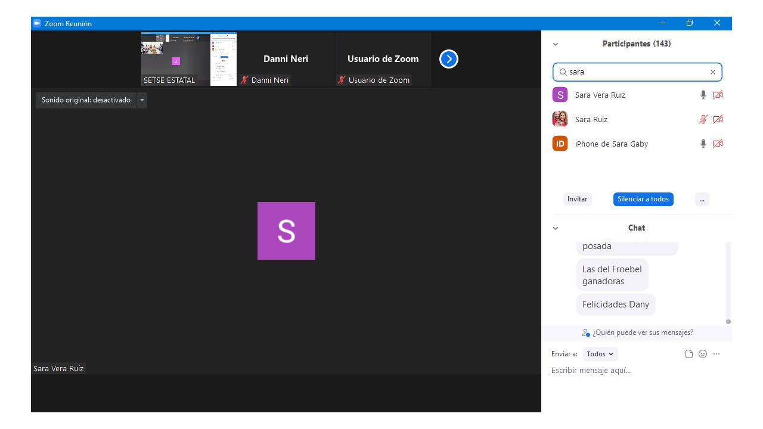Image resolution: width=763 pixels, height=429 pixels.
Task: Select the Danni Neri video tile
Action: click(x=286, y=59)
